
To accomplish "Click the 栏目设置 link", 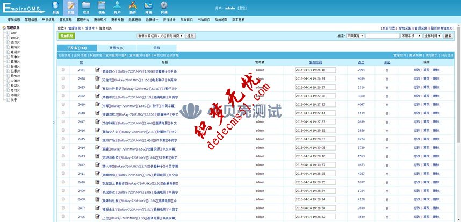I will (x=388, y=28).
